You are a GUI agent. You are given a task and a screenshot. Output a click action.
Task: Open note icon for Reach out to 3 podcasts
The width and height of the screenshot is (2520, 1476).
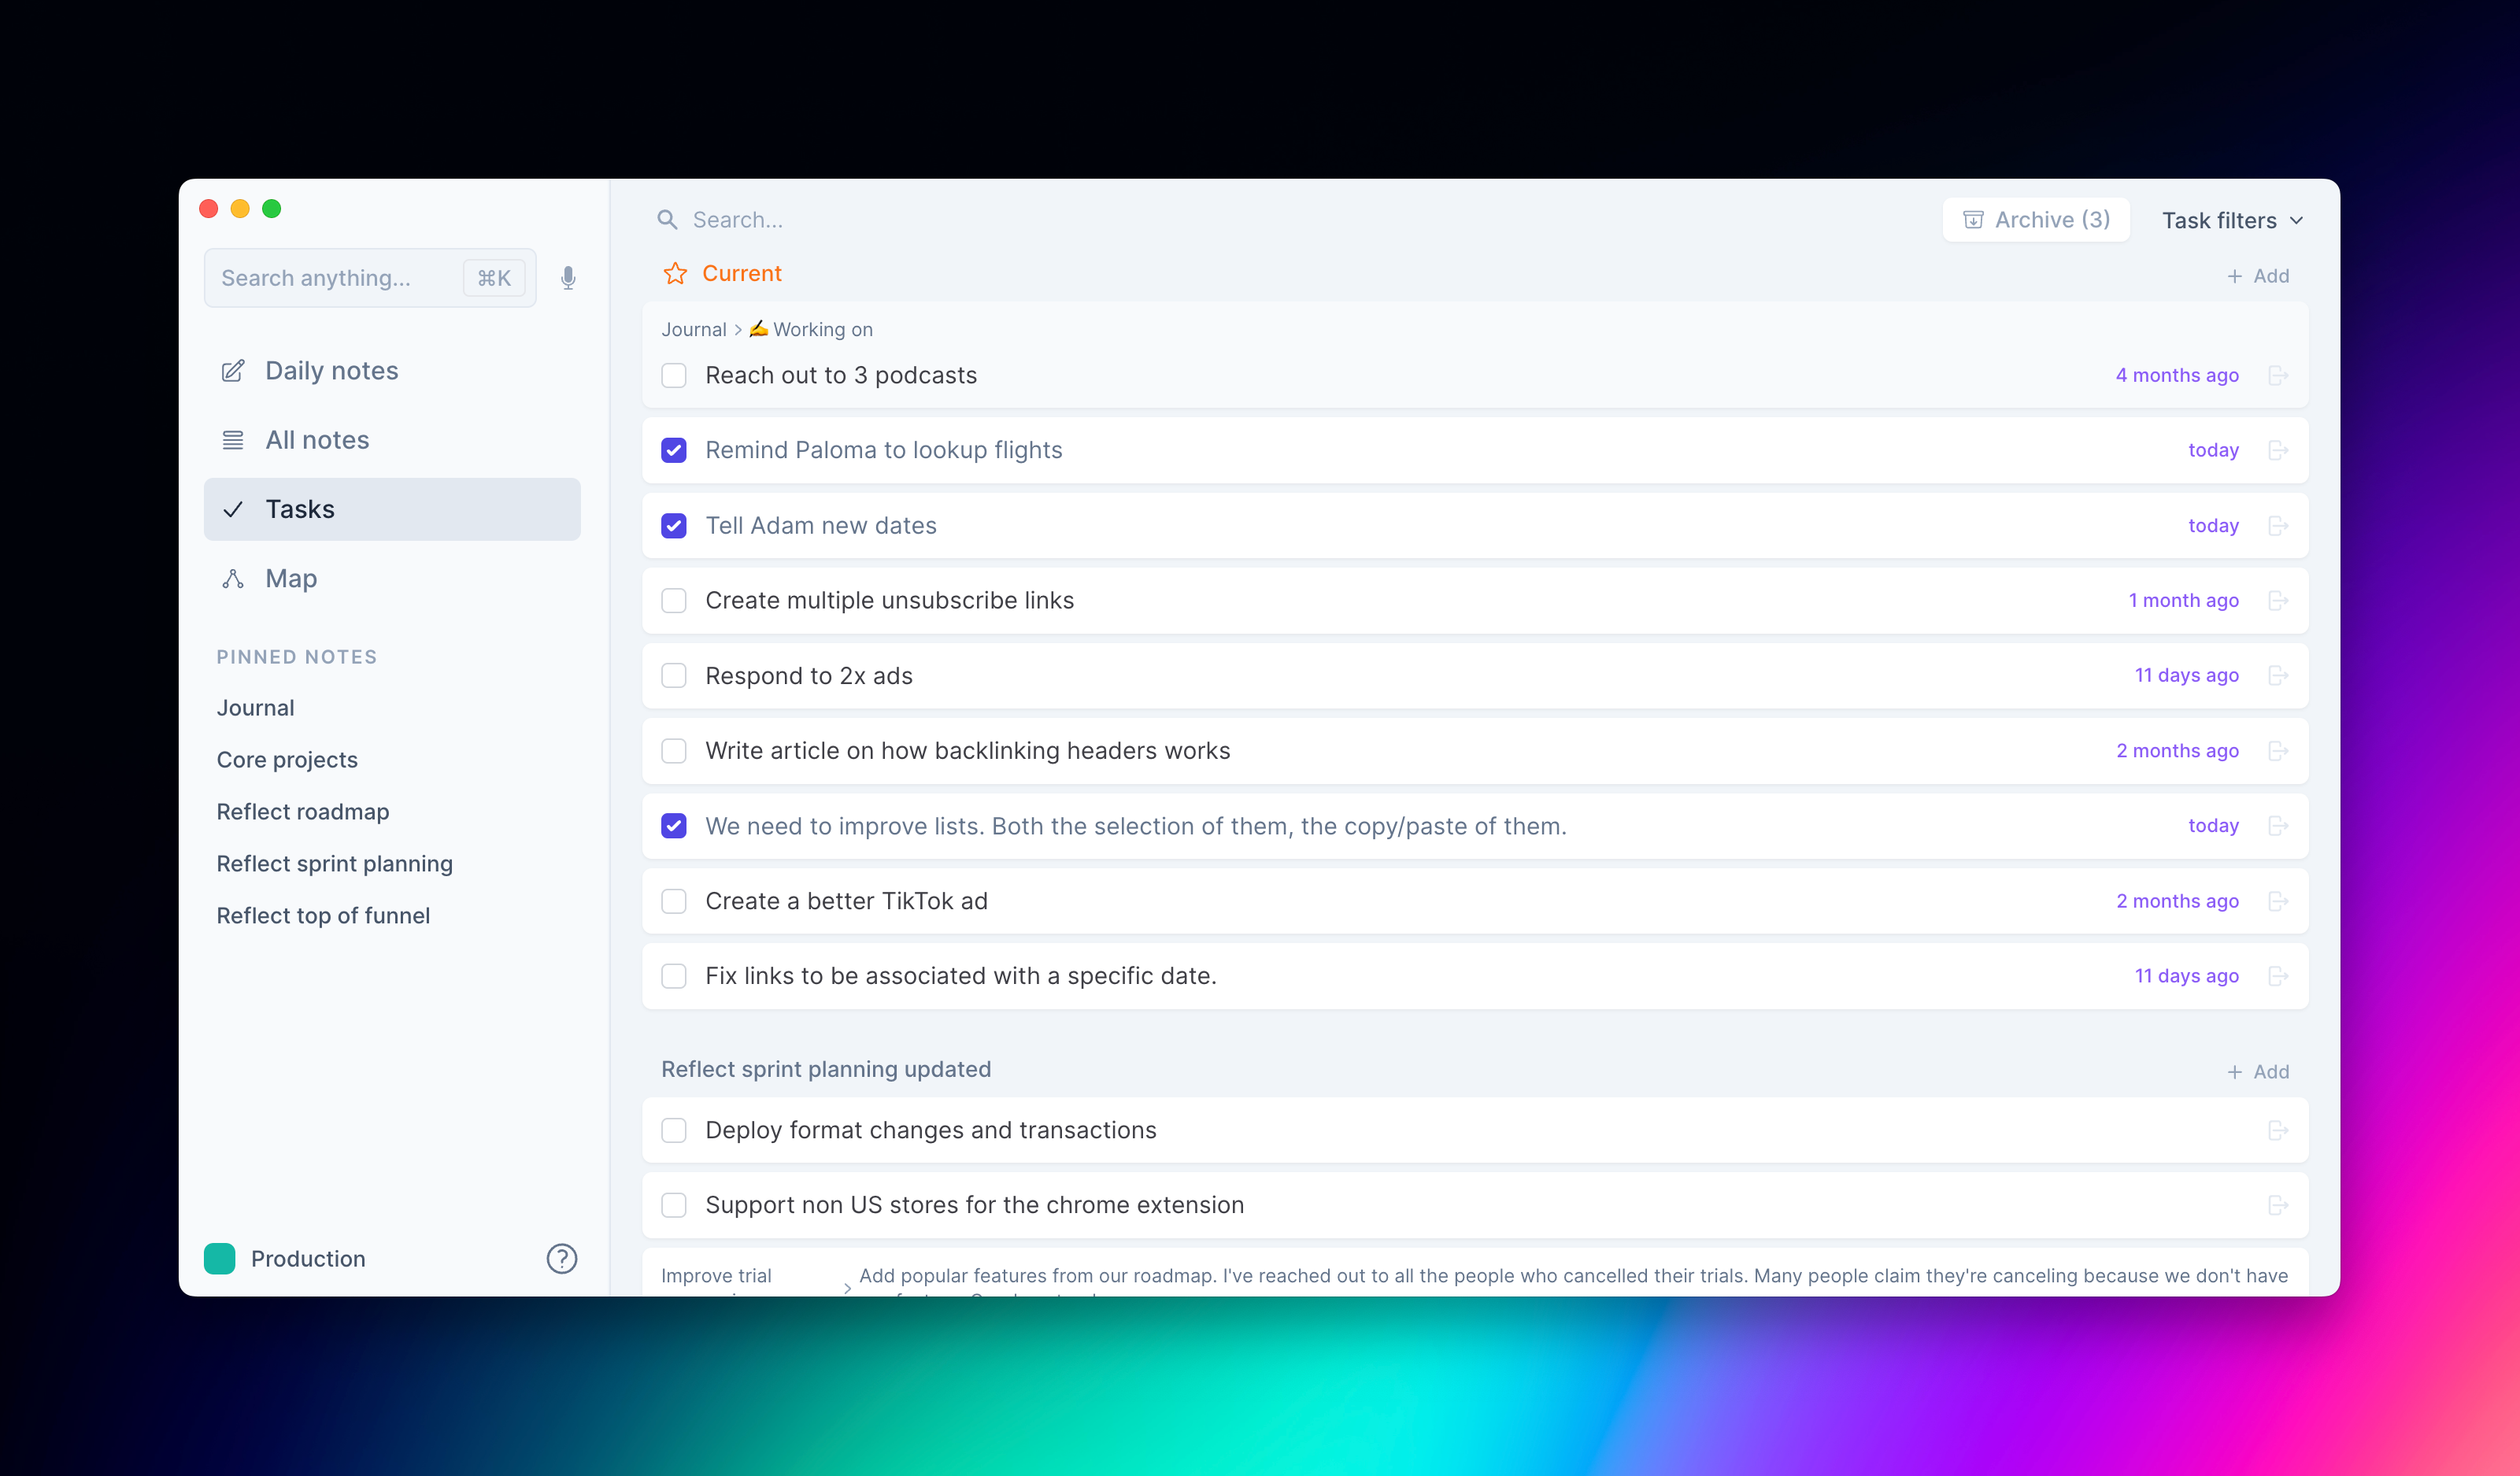2278,375
